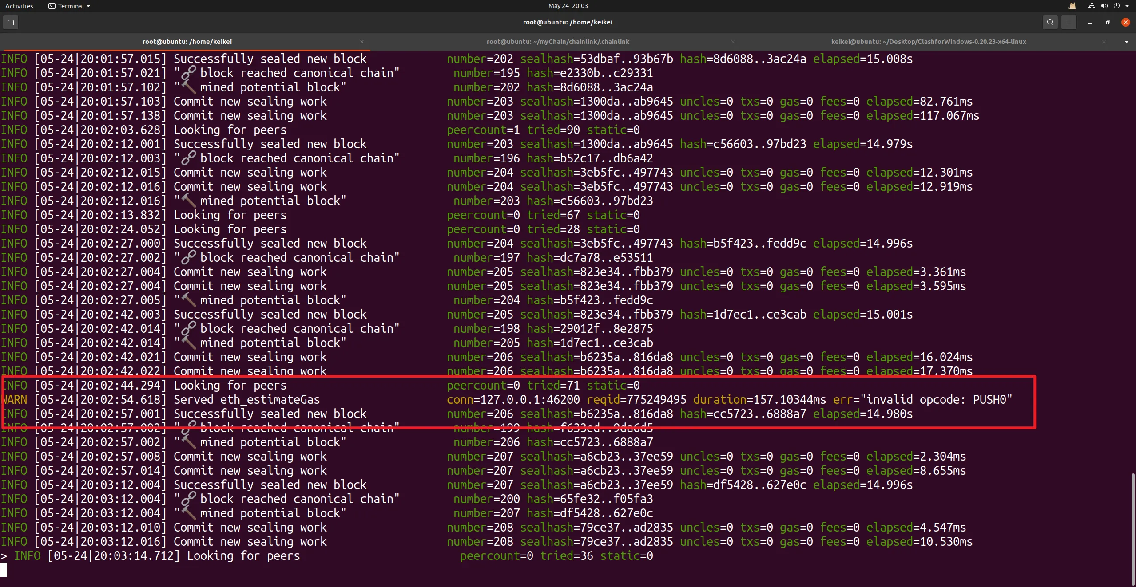Close the root@ubuntu /home/keikei tab

tap(362, 42)
